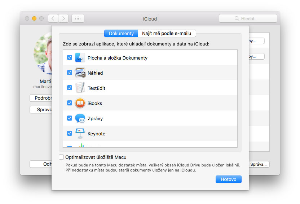Uncheck the Náhled checkbox
Screen dimensions: 300x204
point(70,73)
